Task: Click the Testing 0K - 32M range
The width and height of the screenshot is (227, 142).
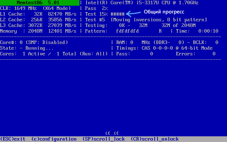Action: coord(116,25)
